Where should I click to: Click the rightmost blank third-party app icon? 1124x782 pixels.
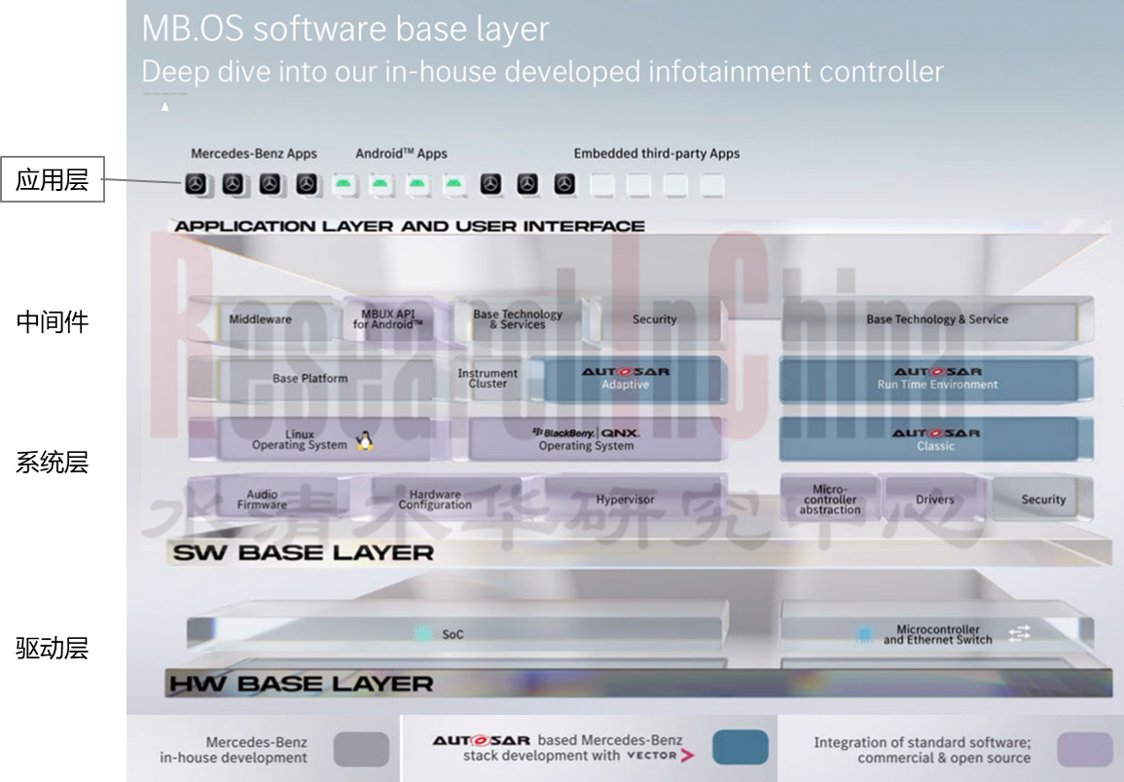(x=711, y=185)
